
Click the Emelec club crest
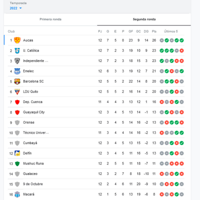[x=17, y=71]
